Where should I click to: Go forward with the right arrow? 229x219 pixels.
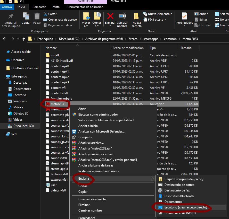tap(12, 39)
